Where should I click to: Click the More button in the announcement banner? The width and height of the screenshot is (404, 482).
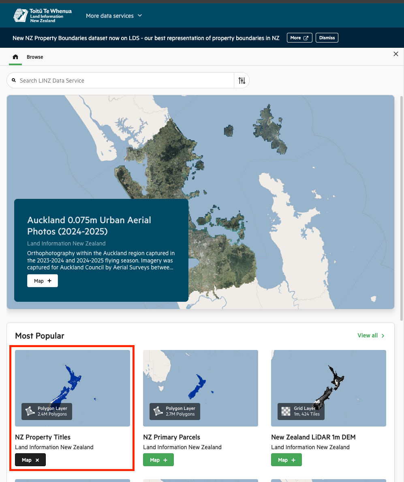(299, 38)
